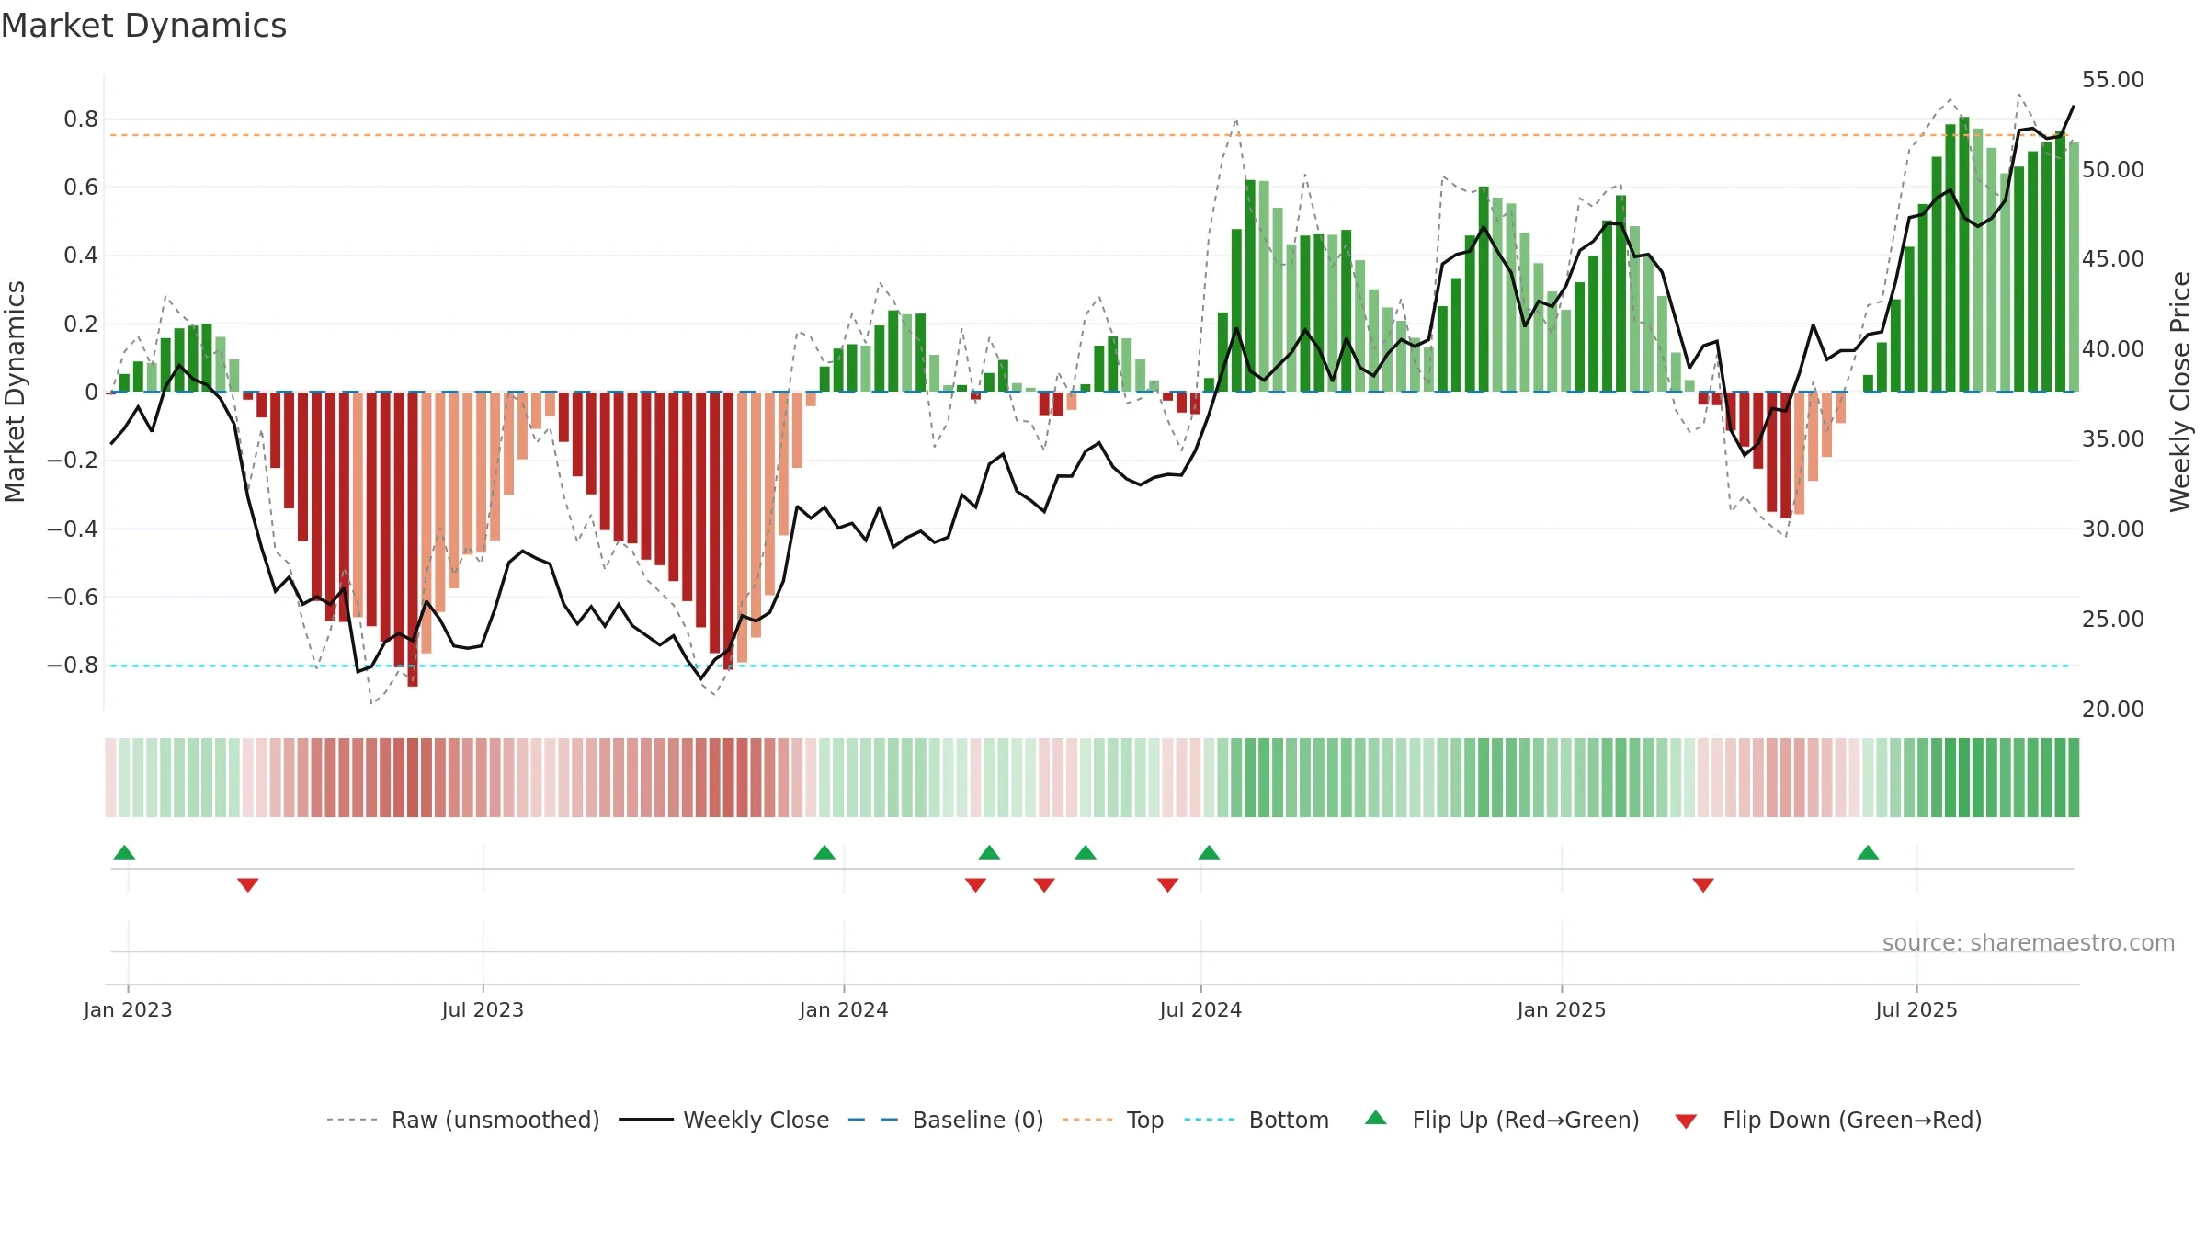The image size is (2206, 1241).
Task: Click the Jul 2023 x-axis label
Action: pos(483,1009)
